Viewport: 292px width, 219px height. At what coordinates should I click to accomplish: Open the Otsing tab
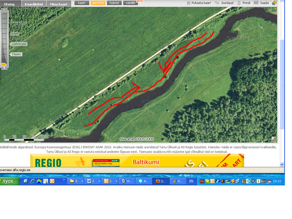[x=10, y=4]
